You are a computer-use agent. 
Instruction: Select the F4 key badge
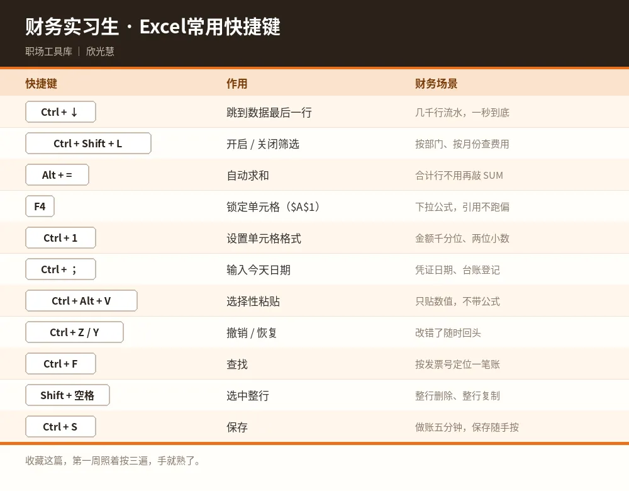click(40, 206)
